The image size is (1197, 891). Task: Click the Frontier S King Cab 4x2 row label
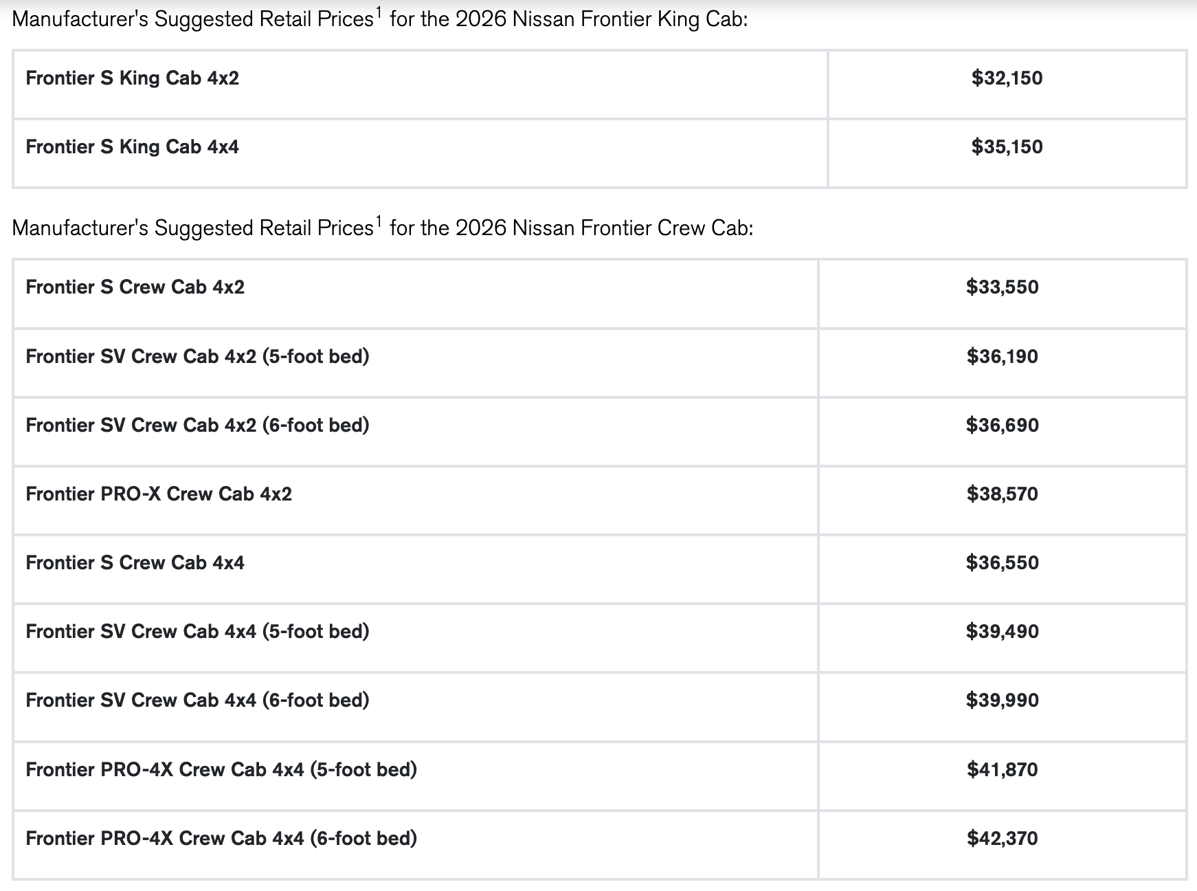tap(133, 78)
